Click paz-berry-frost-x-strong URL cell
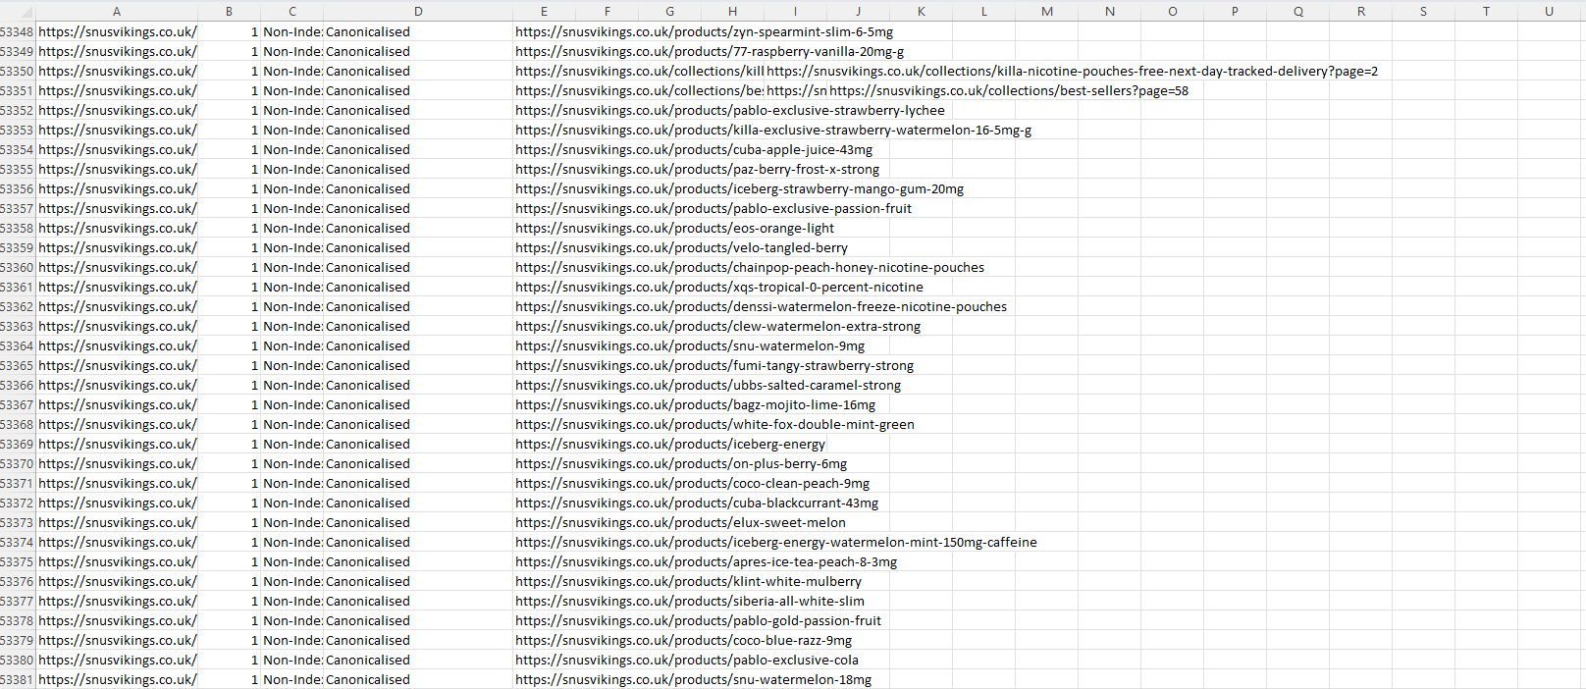Screen dimensions: 1586x689 point(697,169)
